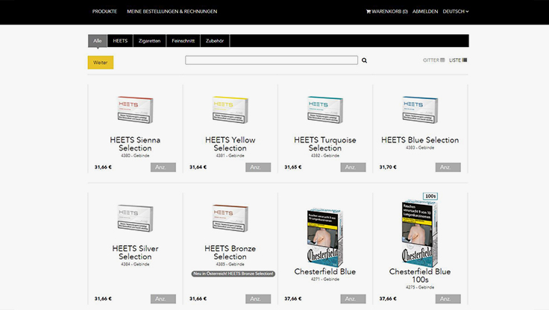Select the HEETS category tab

pos(120,41)
